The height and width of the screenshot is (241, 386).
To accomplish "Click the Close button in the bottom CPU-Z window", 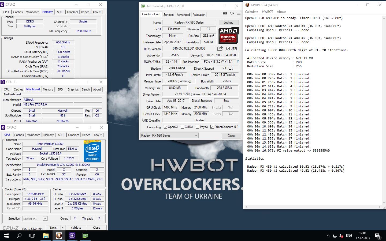I will pos(96,228).
